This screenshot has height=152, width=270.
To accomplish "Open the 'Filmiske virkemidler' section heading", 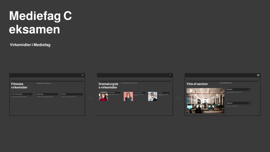I will click(x=19, y=86).
